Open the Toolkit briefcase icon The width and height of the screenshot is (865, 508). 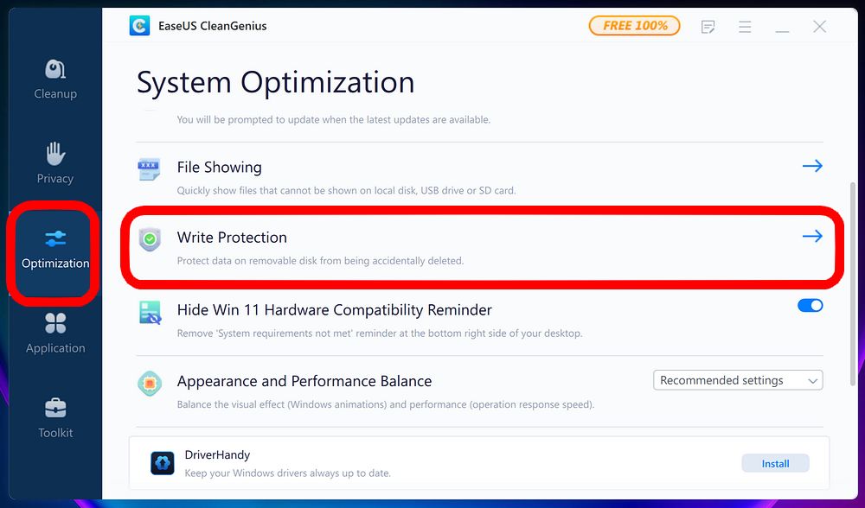click(x=55, y=409)
